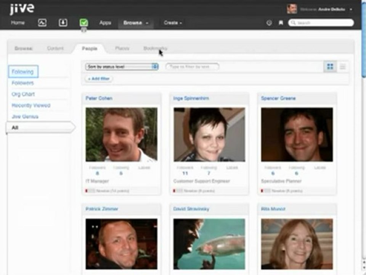This screenshot has height=275, width=366.
Task: Open the Browse dropdown menu
Action: (136, 23)
